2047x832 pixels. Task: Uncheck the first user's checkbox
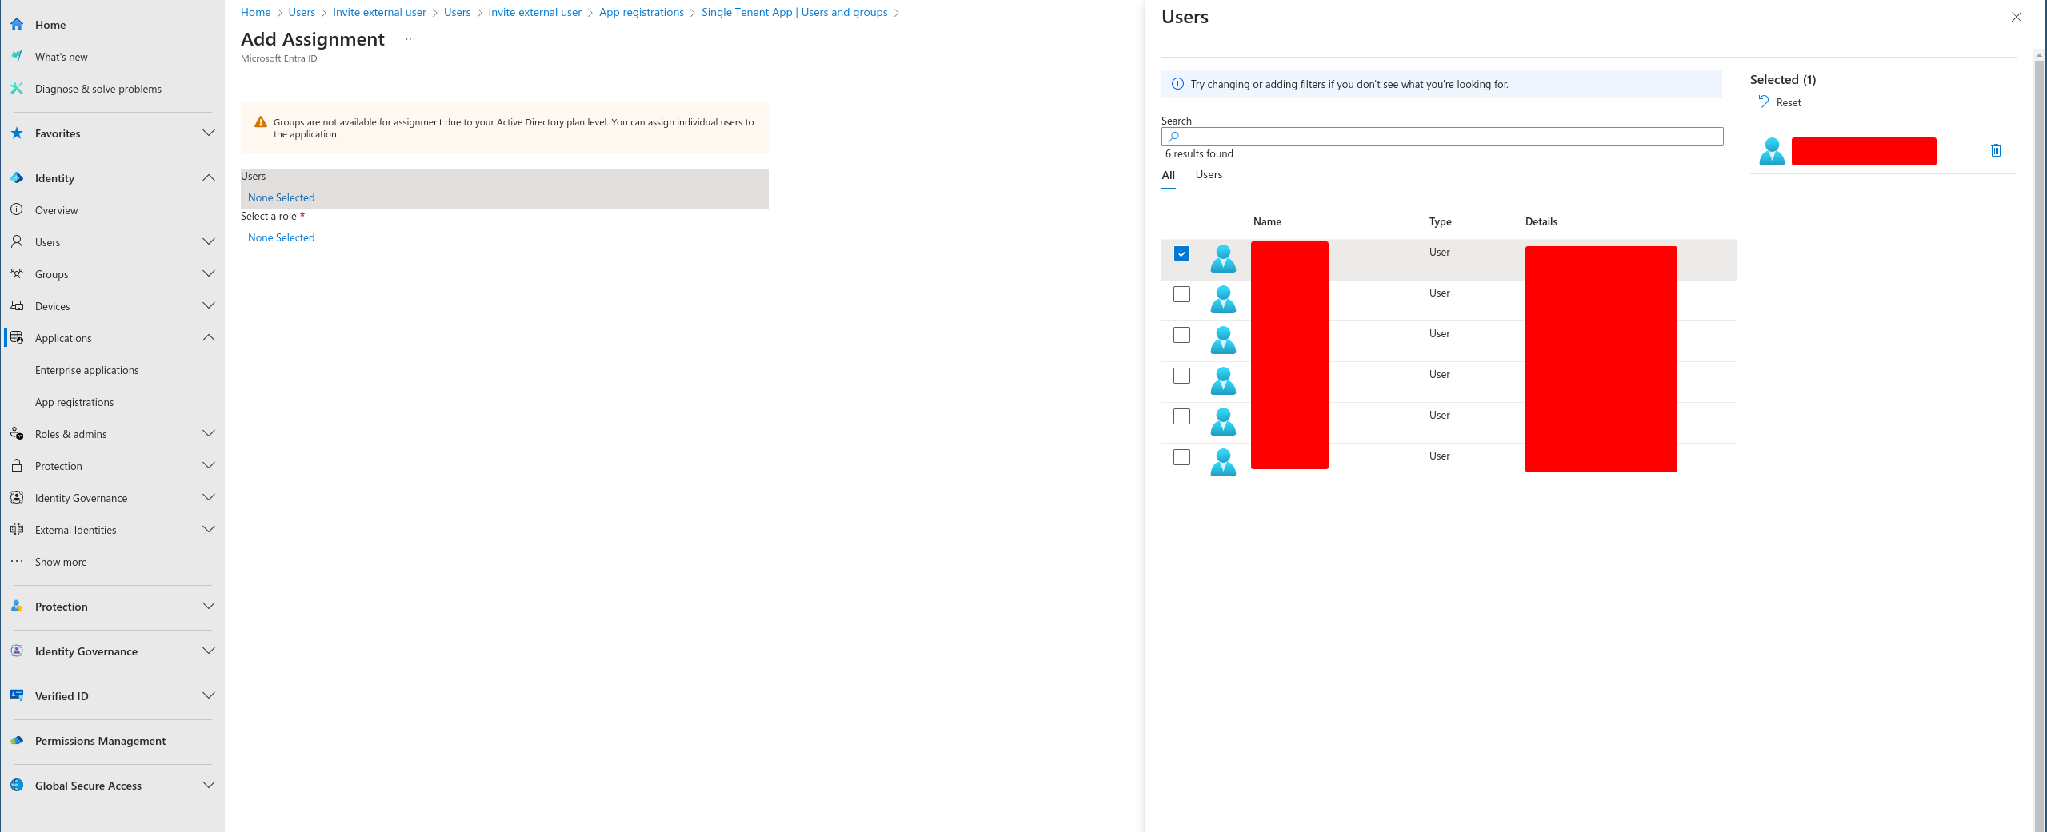1181,253
